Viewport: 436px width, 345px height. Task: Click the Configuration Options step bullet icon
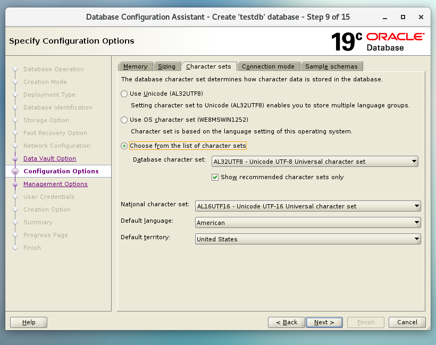[15, 171]
